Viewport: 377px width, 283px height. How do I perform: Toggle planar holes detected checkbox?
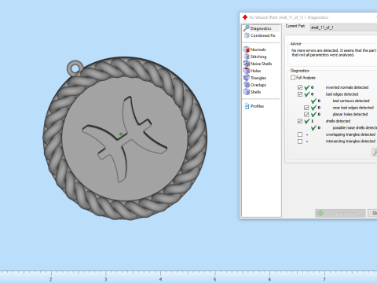(x=306, y=114)
